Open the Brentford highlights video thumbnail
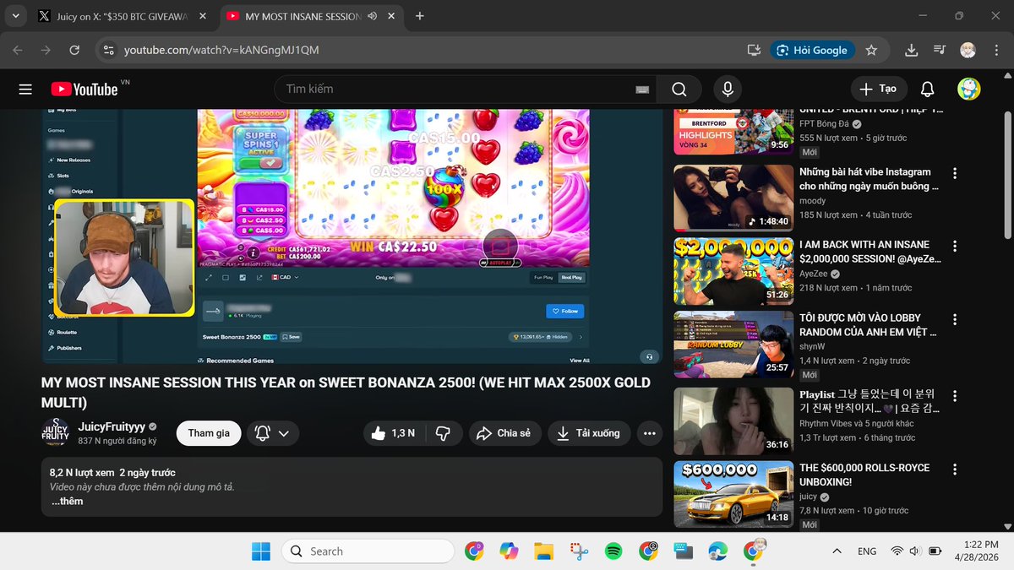This screenshot has height=570, width=1014. click(733, 131)
